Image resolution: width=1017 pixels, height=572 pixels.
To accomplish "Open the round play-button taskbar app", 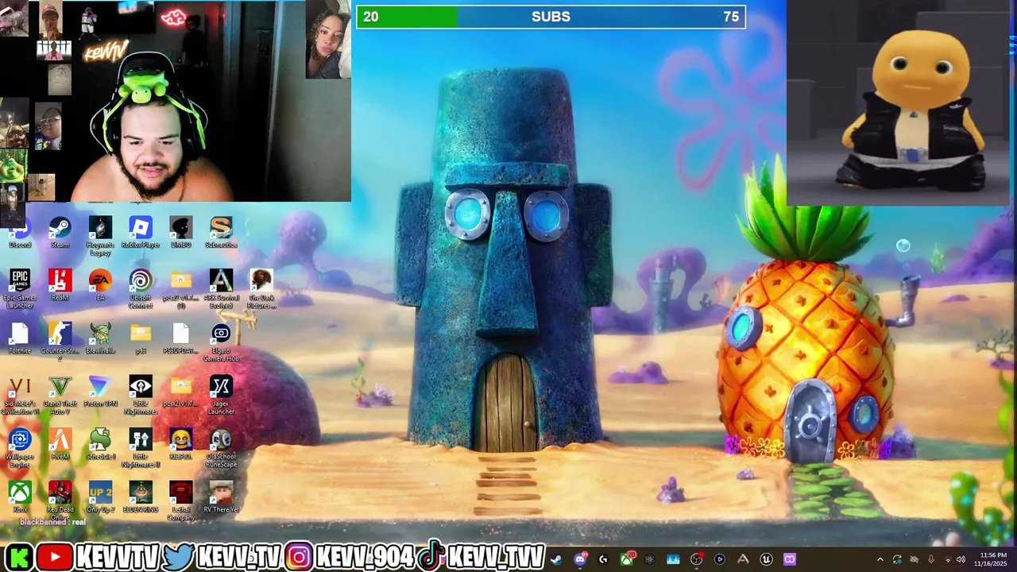I will click(x=720, y=559).
